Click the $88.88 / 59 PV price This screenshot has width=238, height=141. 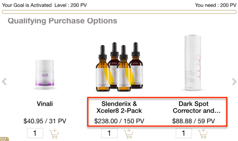coord(193,121)
